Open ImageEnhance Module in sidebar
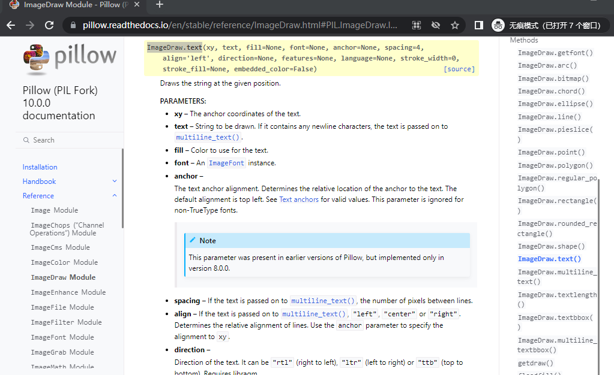This screenshot has height=375, width=614. pos(68,292)
